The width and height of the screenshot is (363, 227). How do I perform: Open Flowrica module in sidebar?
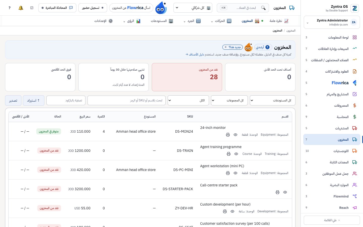click(332, 83)
